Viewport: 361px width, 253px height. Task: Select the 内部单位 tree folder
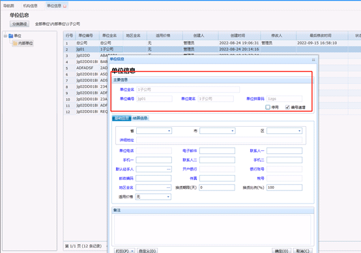tap(23, 43)
